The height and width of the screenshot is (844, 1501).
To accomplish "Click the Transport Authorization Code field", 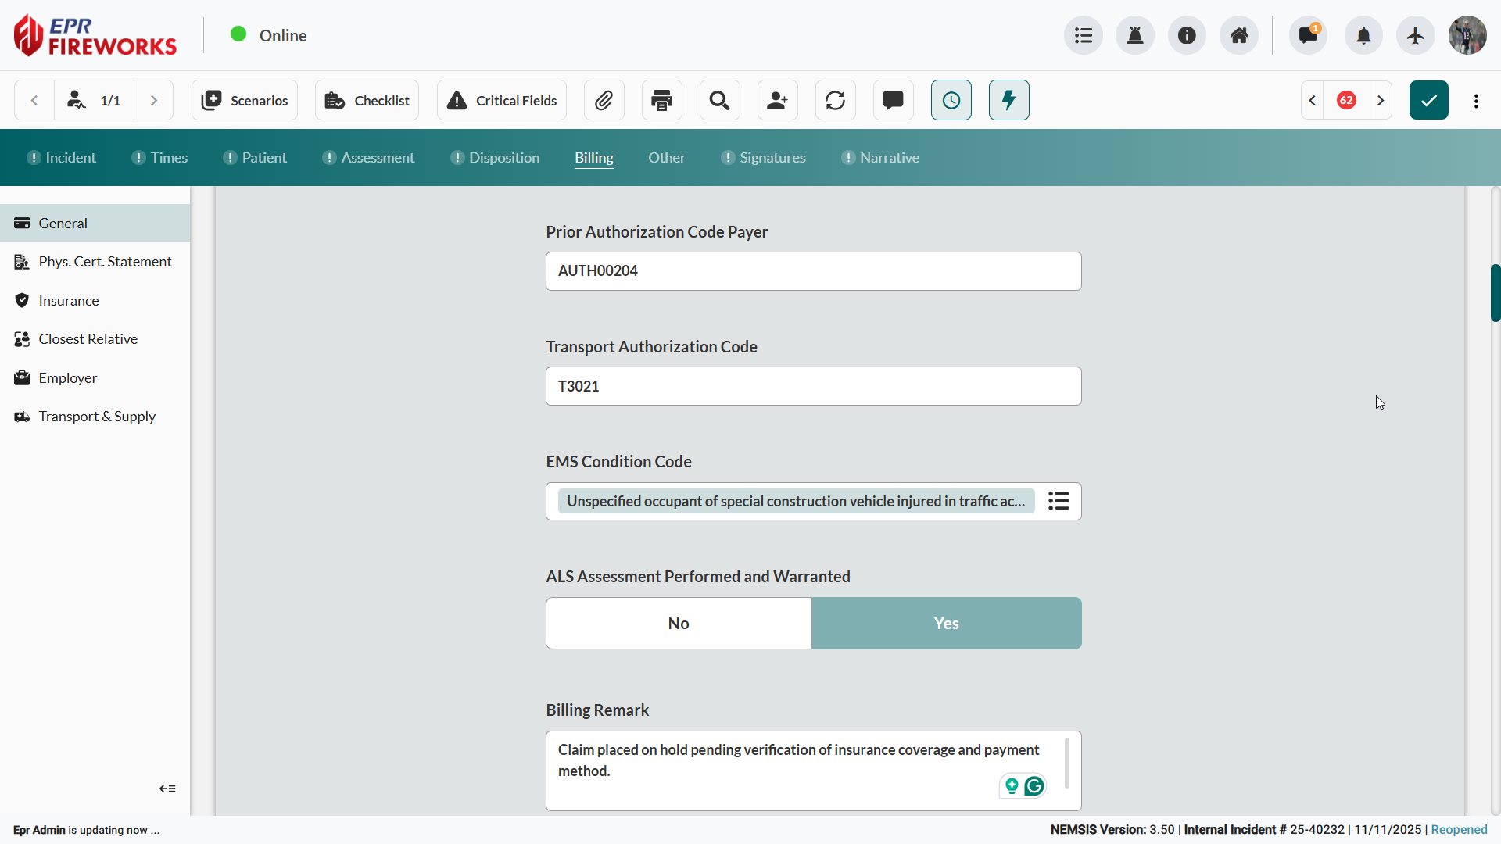I will tap(813, 386).
